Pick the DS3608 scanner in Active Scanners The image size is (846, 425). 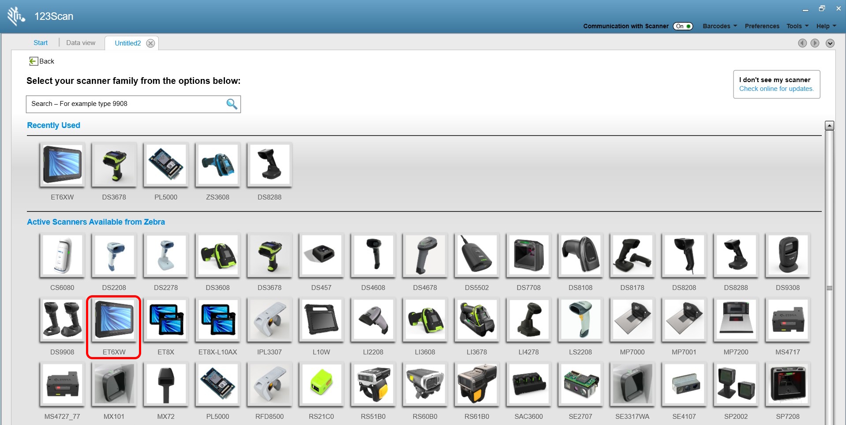[x=218, y=255]
